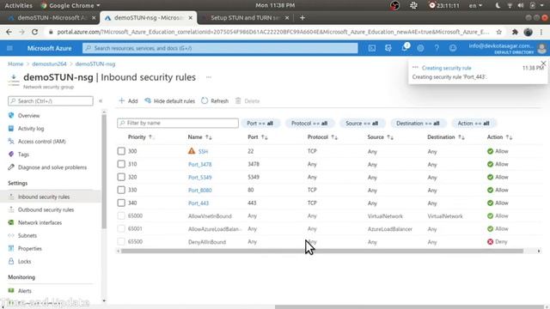
Task: Open the Protocol == all filter
Action: (309, 124)
